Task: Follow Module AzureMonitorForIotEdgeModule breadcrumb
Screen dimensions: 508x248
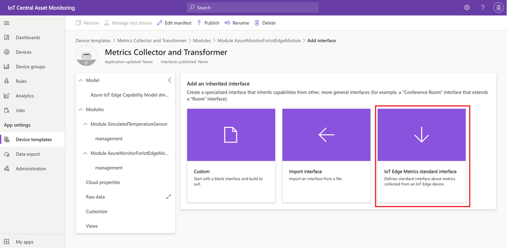Action: point(259,41)
